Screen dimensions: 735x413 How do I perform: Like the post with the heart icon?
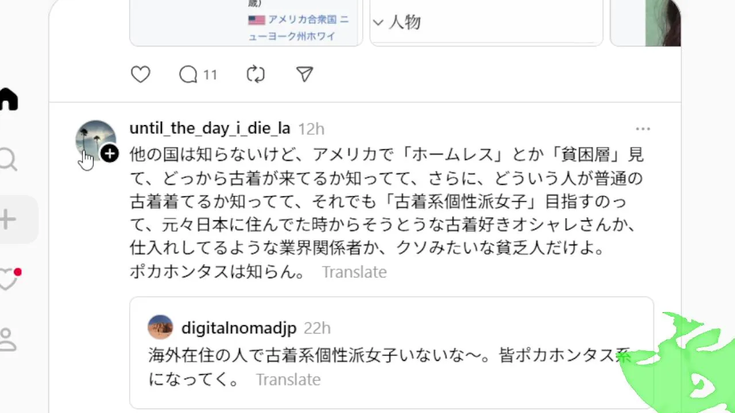point(141,75)
